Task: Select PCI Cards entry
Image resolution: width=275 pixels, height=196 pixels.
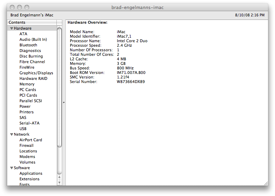Action: (x=28, y=95)
